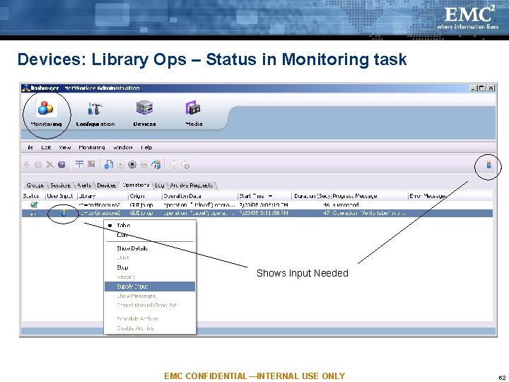The height and width of the screenshot is (382, 509).
Task: Switch to table view toolbar icon
Action: pyautogui.click(x=79, y=164)
